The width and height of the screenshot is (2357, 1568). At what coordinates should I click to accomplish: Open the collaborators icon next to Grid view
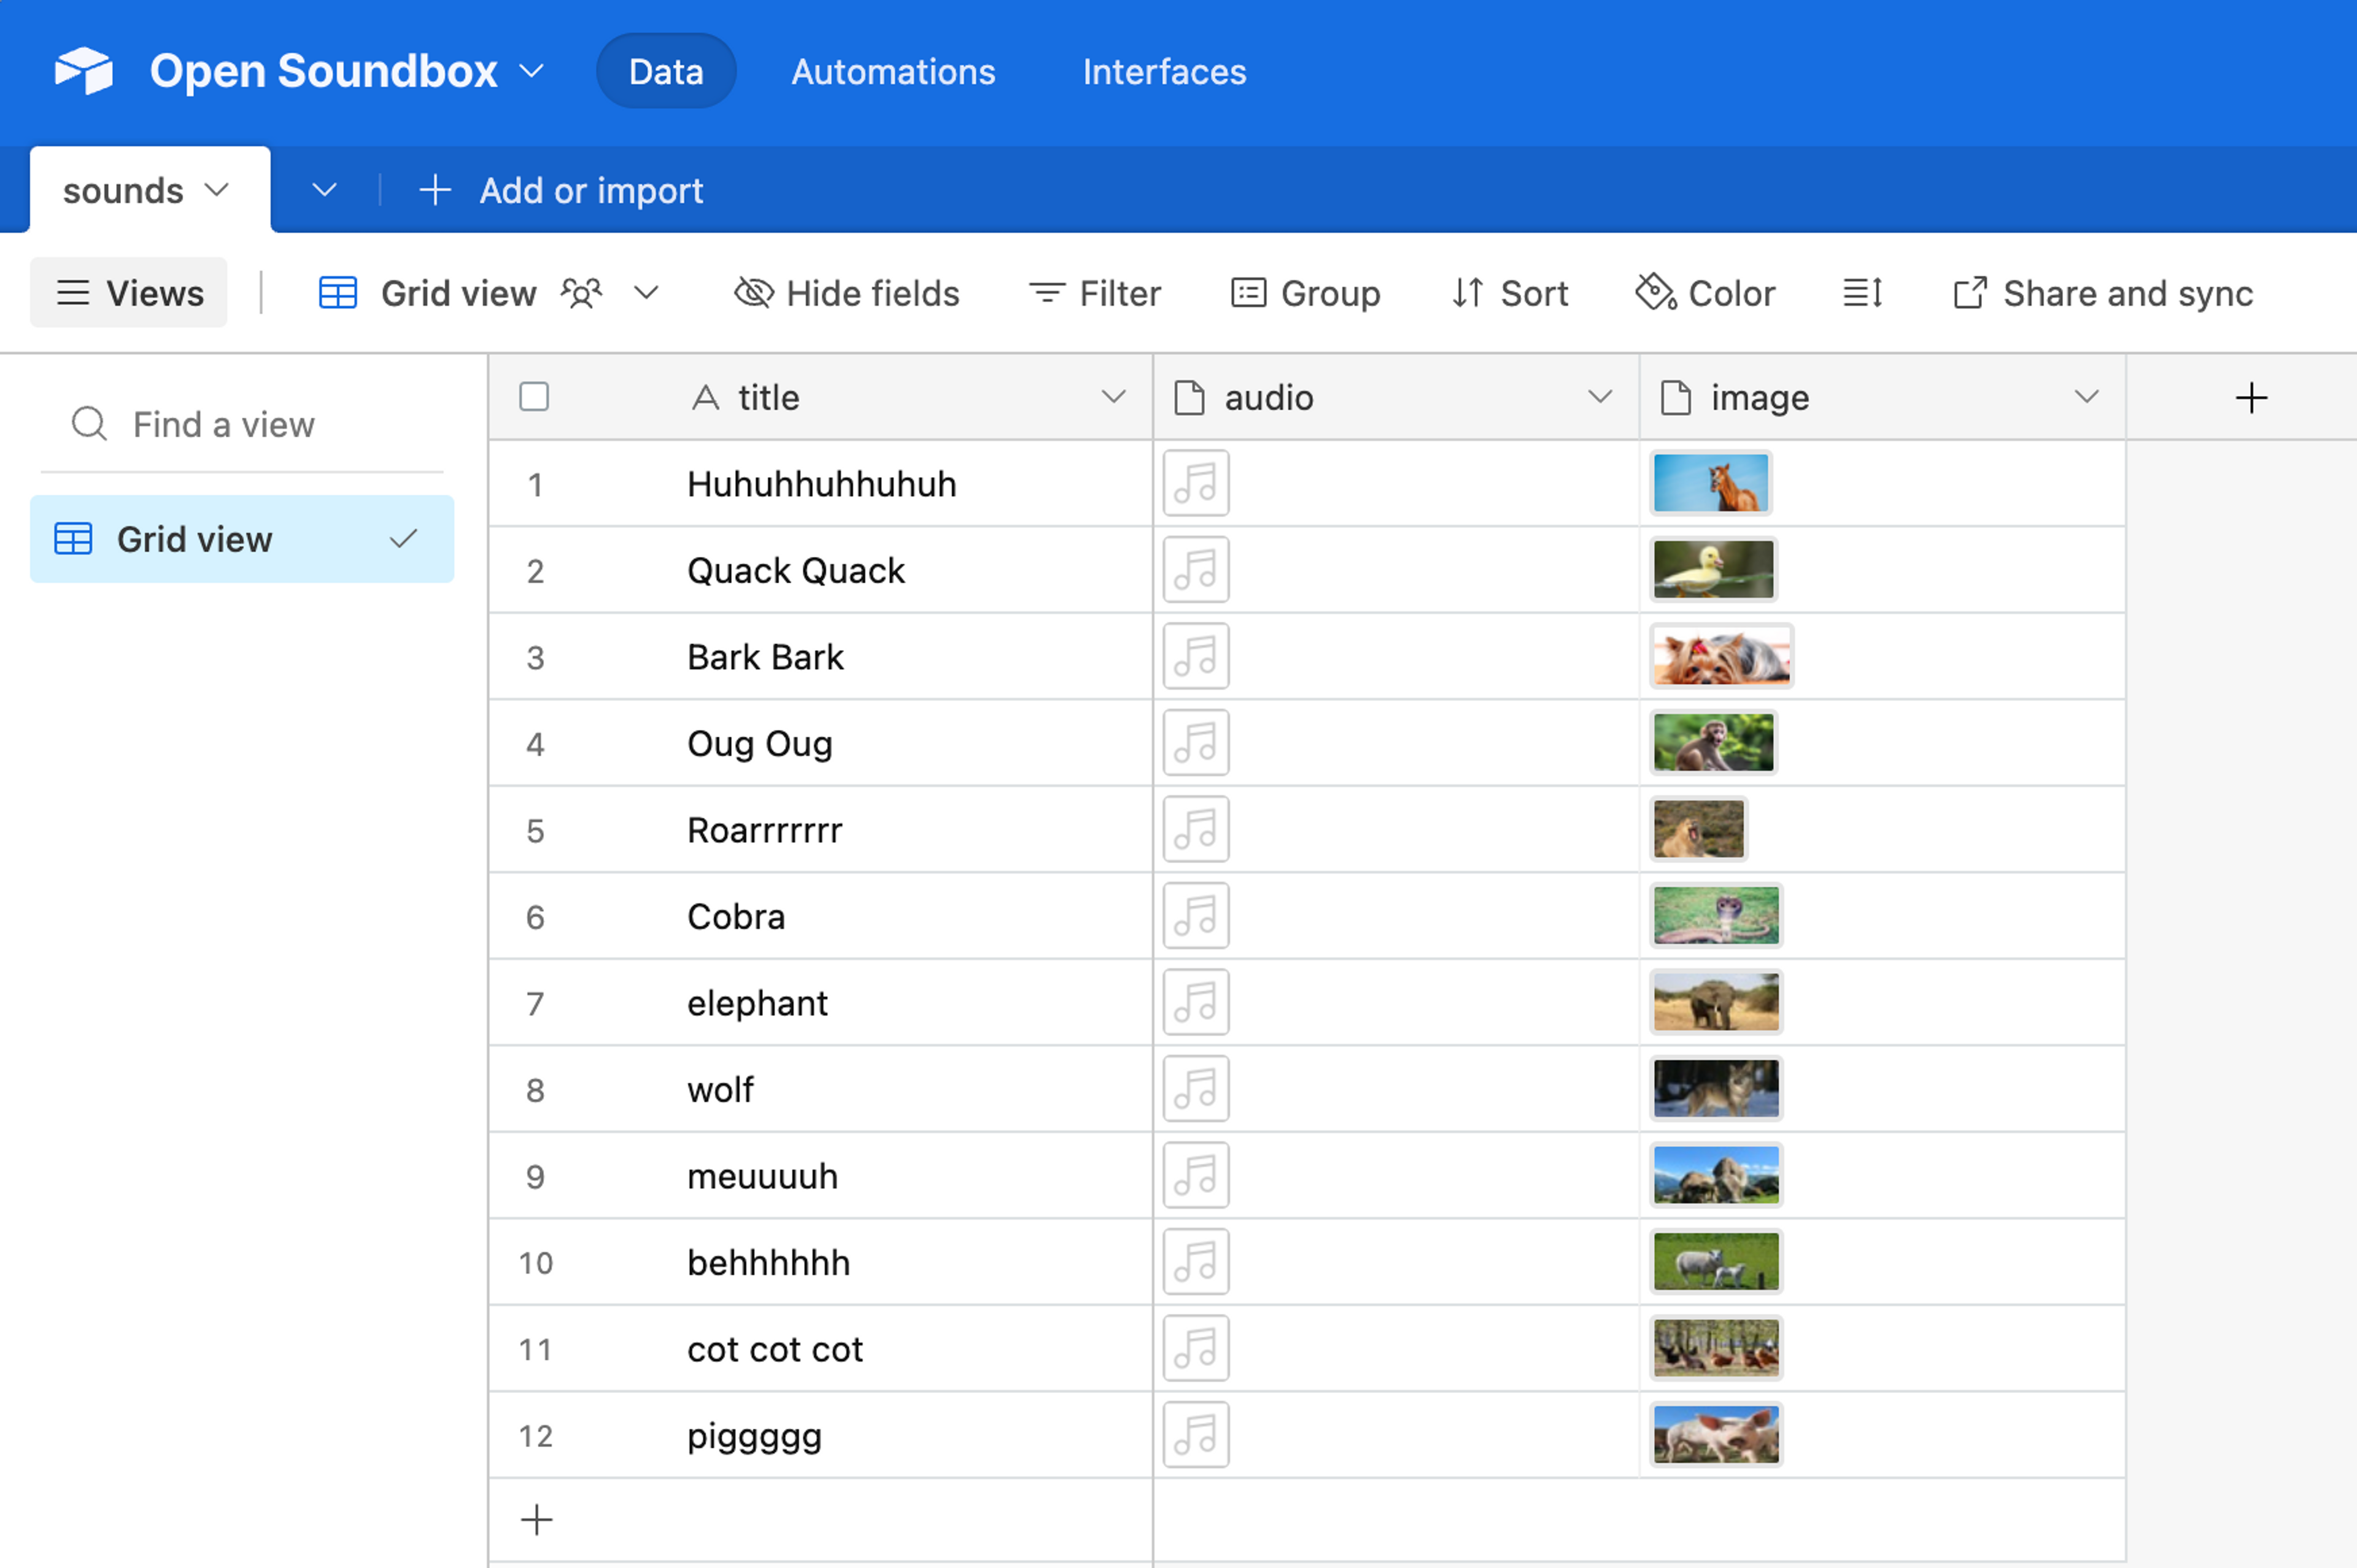[582, 293]
